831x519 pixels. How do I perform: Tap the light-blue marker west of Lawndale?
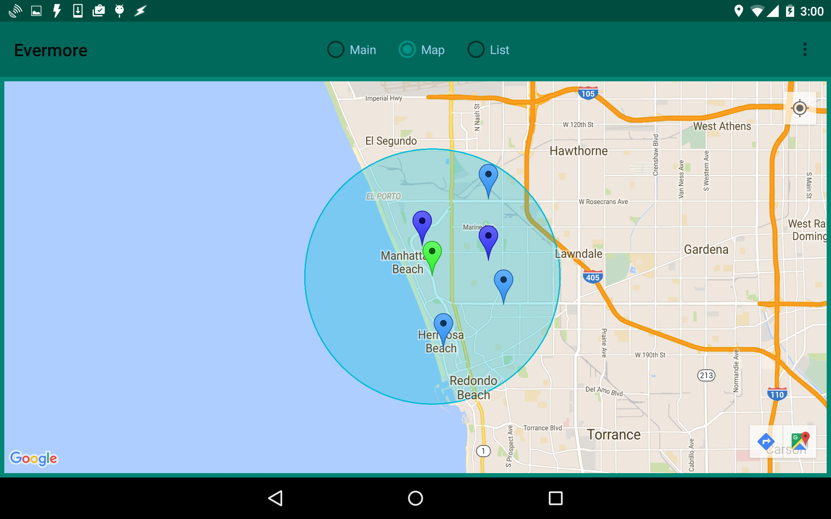(503, 282)
